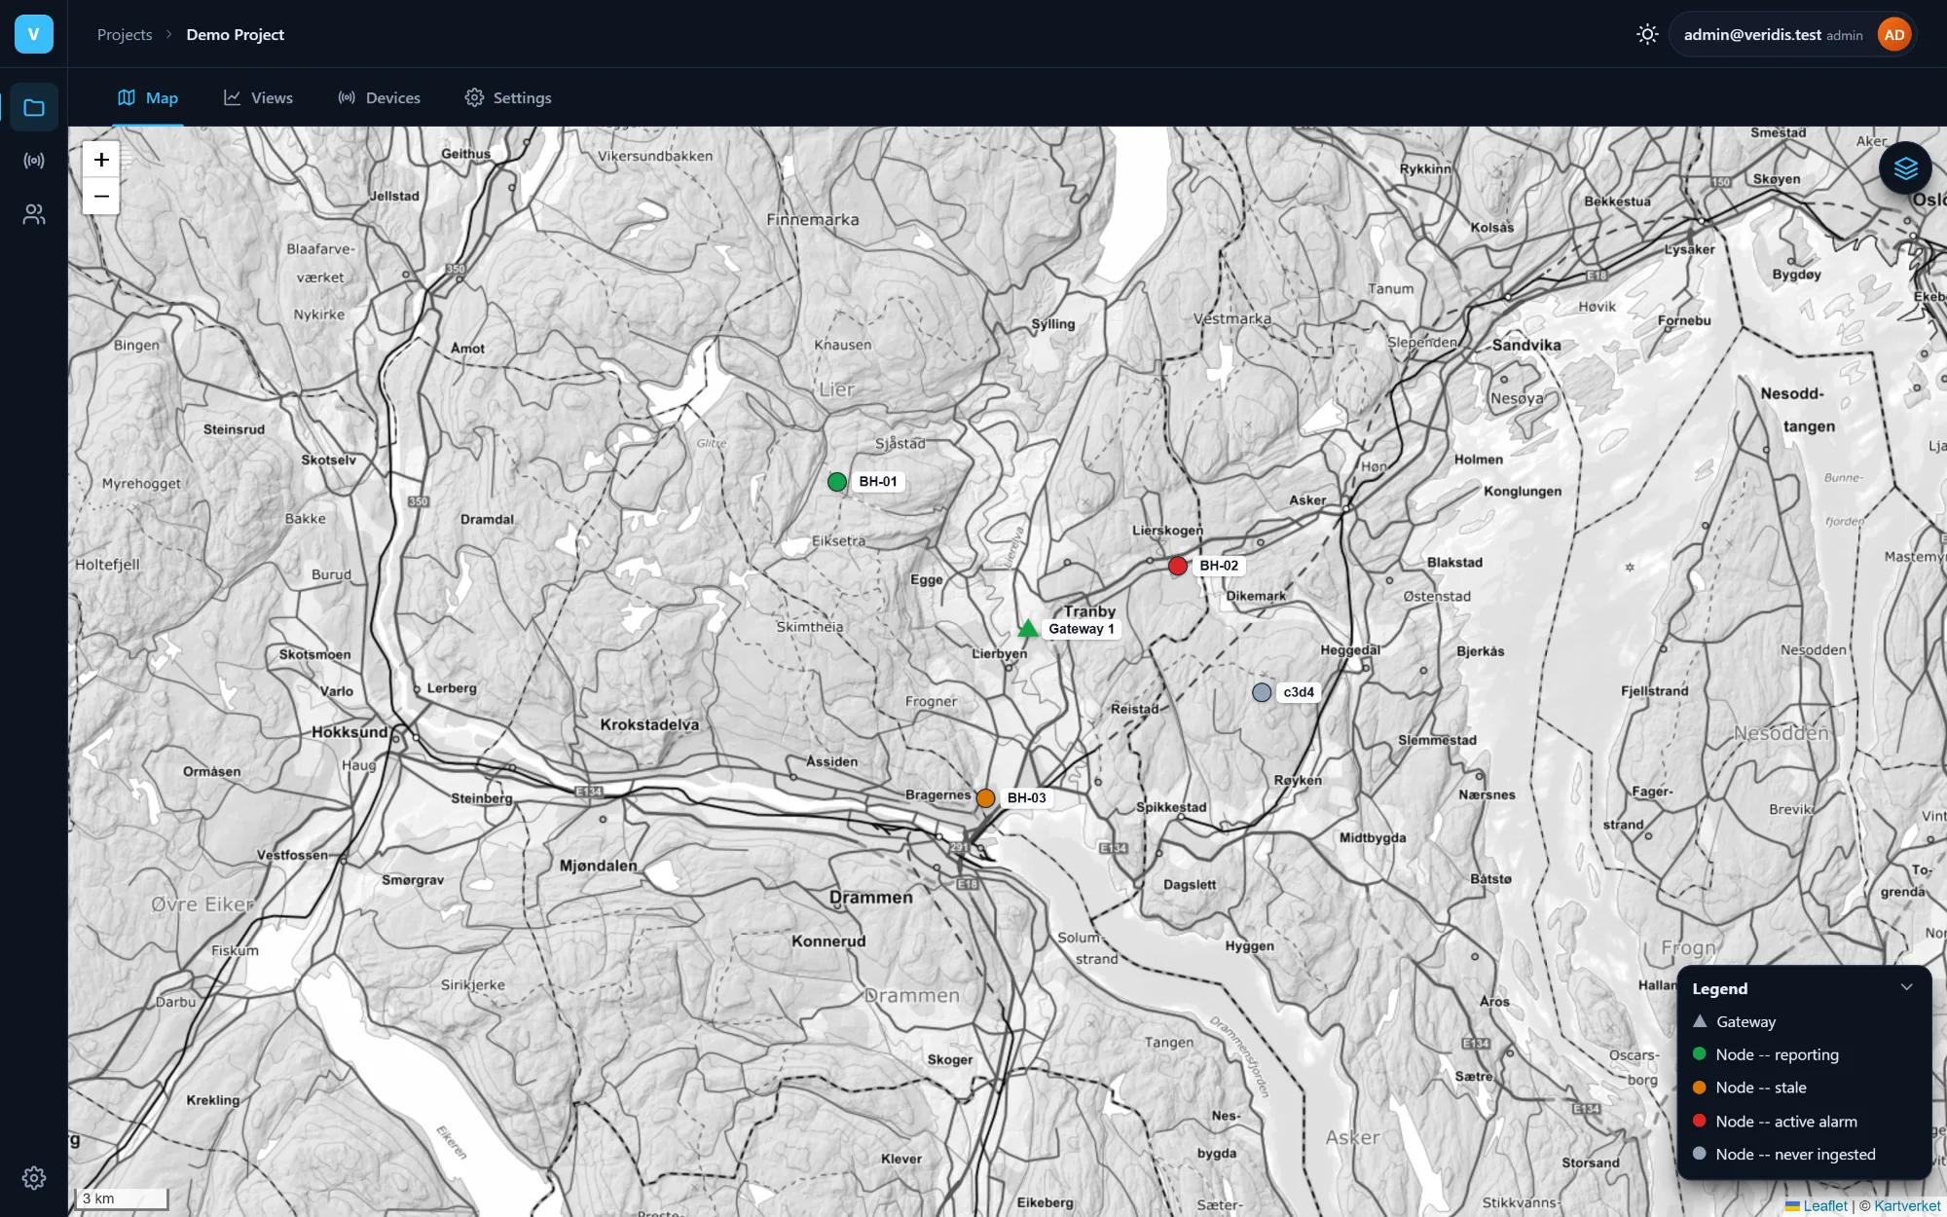Open the Kartverket attribution link
This screenshot has width=1947, height=1217.
[x=1907, y=1205]
